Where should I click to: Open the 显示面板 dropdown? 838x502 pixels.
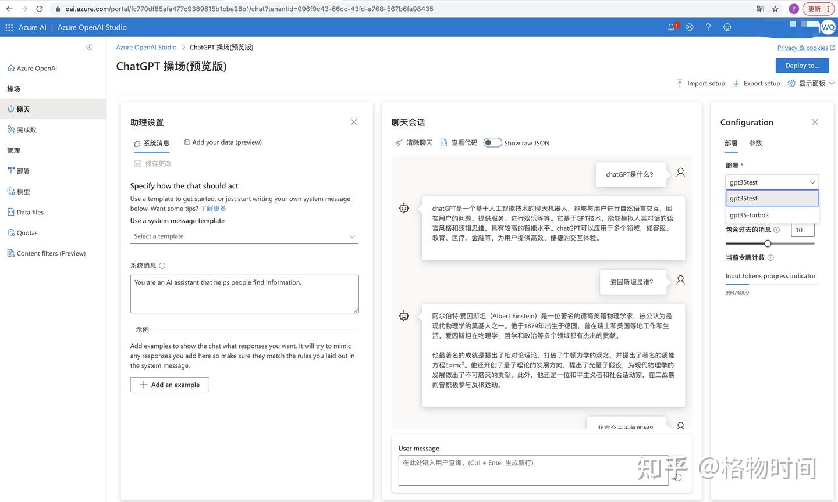[x=815, y=83]
